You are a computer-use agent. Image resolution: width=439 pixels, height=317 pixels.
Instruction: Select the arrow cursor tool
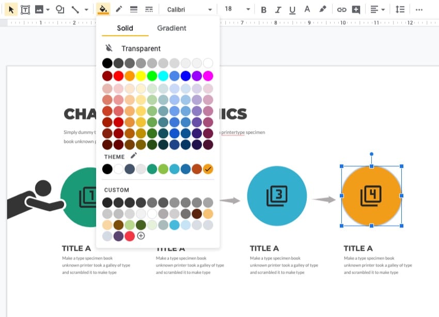[11, 9]
